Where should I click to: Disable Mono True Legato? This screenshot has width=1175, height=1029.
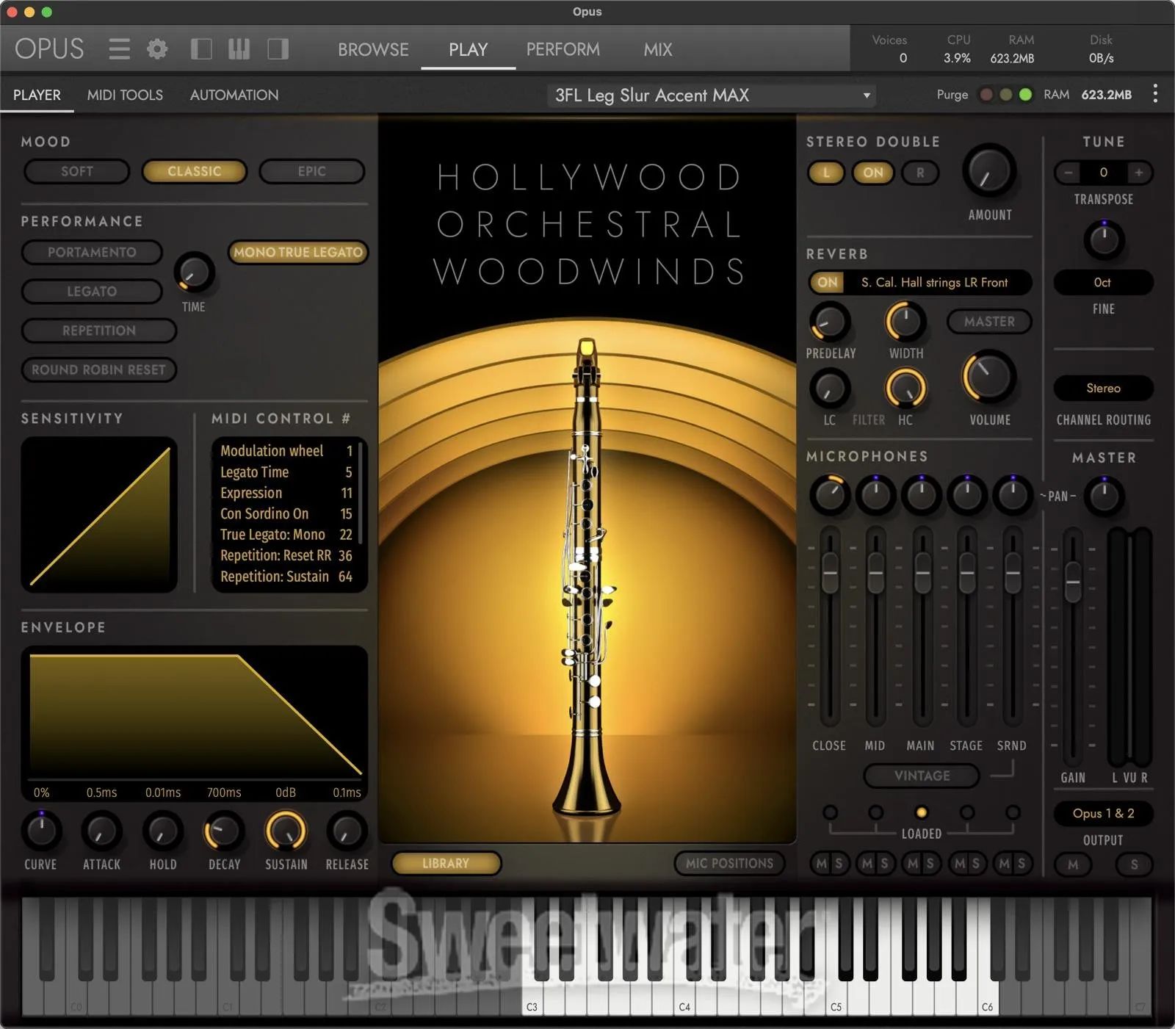[298, 252]
